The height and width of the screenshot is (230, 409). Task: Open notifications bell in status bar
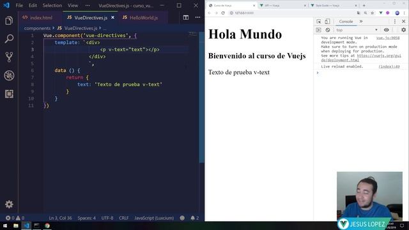click(194, 218)
